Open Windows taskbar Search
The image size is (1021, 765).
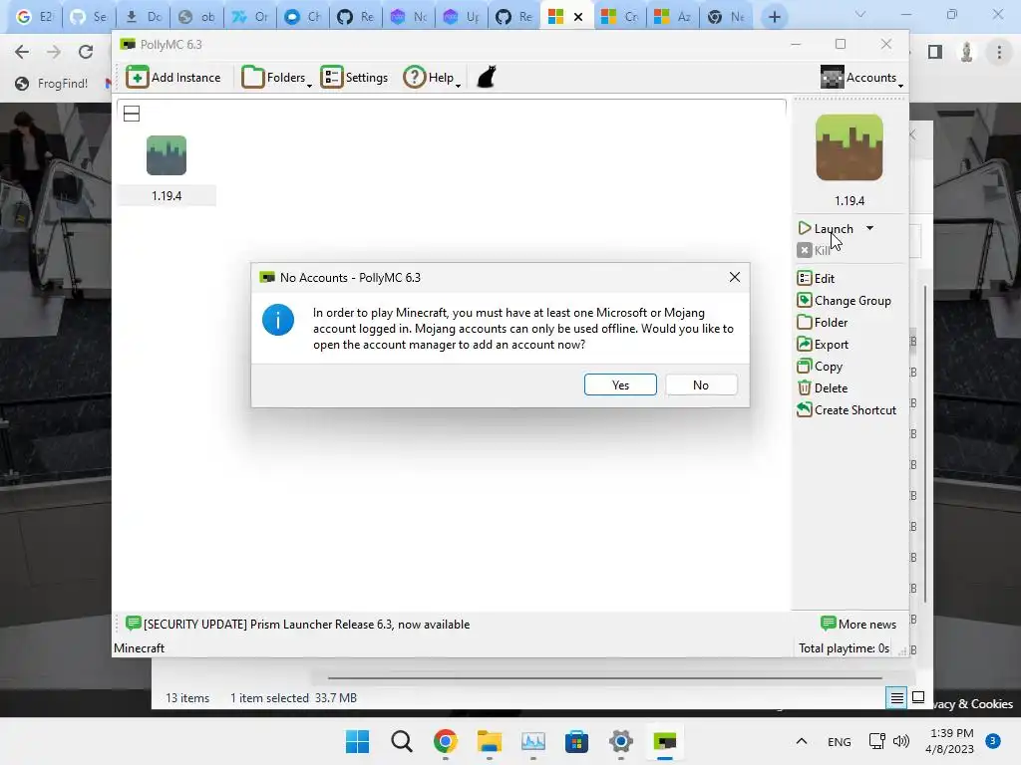[402, 741]
